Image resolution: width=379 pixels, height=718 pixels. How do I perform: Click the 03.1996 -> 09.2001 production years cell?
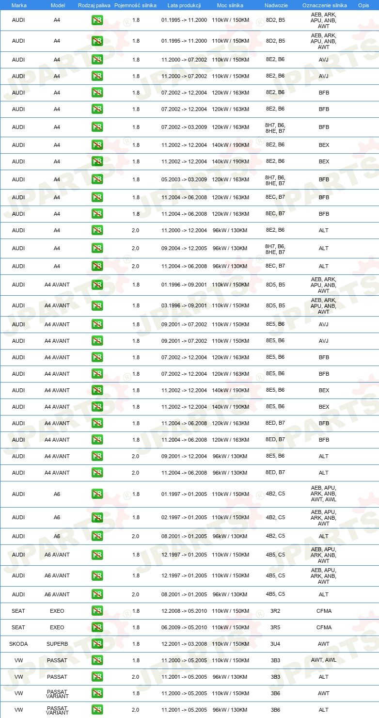point(184,305)
